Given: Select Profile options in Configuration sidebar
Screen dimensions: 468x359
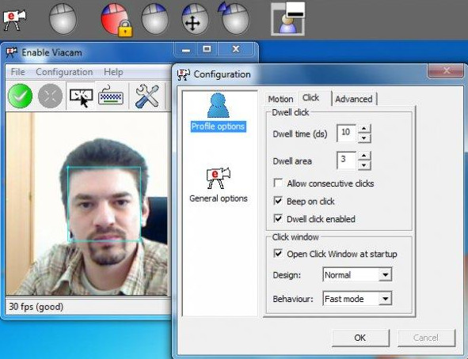Looking at the screenshot, I should coord(219,112).
